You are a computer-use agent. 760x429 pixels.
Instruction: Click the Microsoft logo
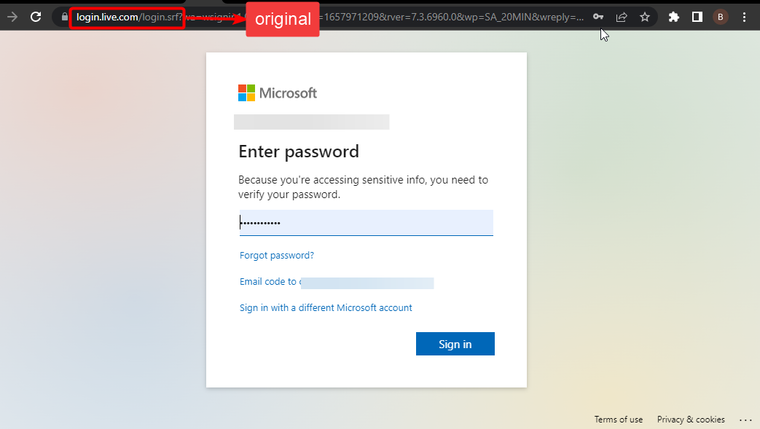[278, 93]
